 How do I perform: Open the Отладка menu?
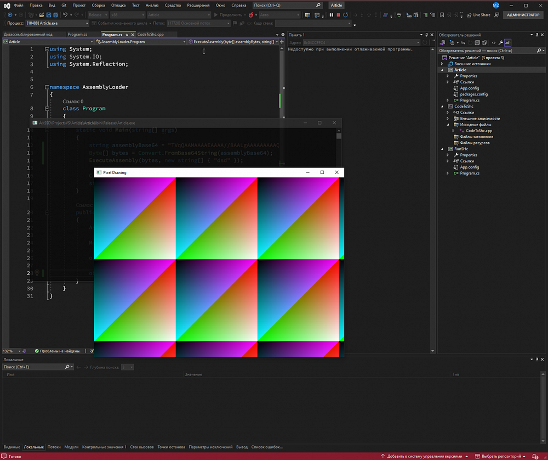[x=118, y=5]
